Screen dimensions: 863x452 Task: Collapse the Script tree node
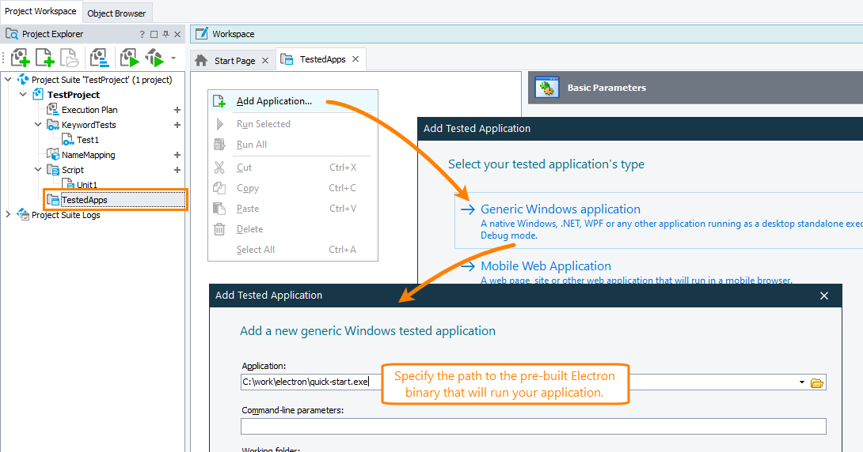(38, 170)
